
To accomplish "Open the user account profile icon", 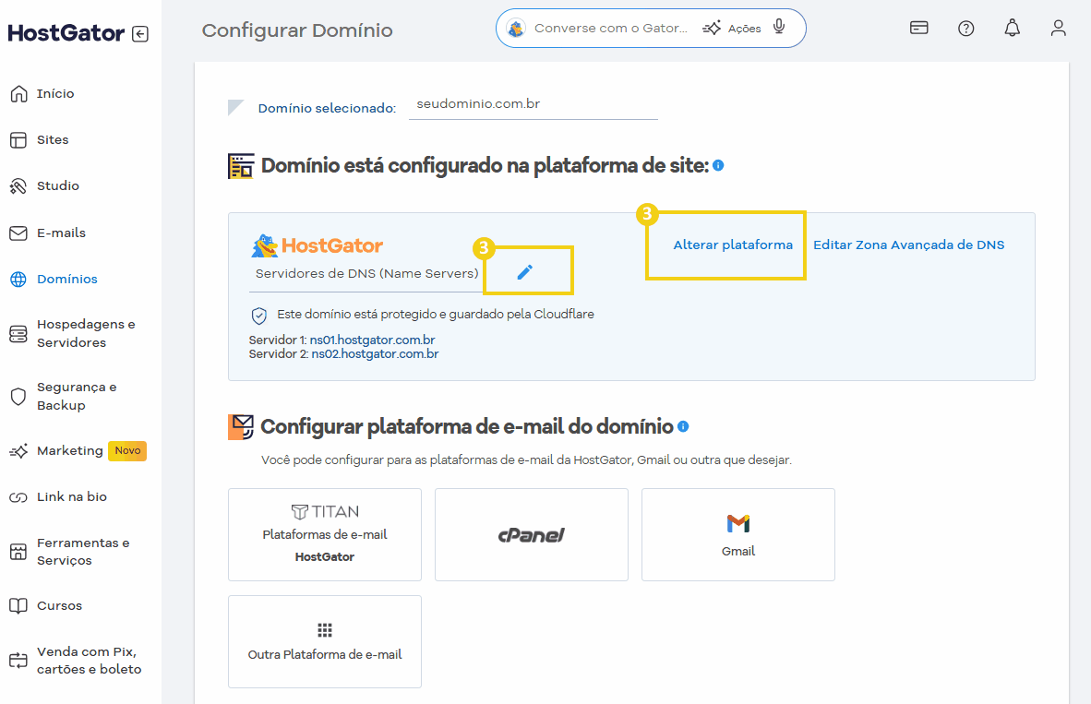I will coord(1058,28).
